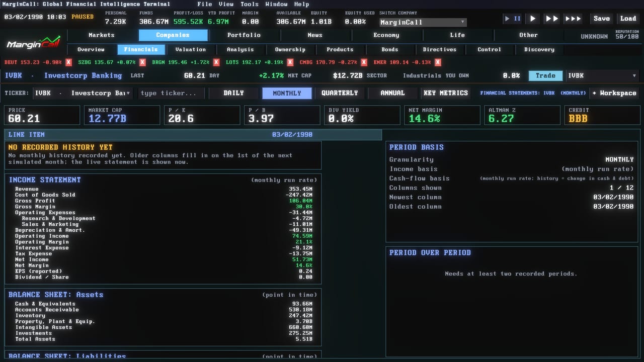Remove CMBG from the watchlist ticker
644x362 pixels.
[x=364, y=62]
